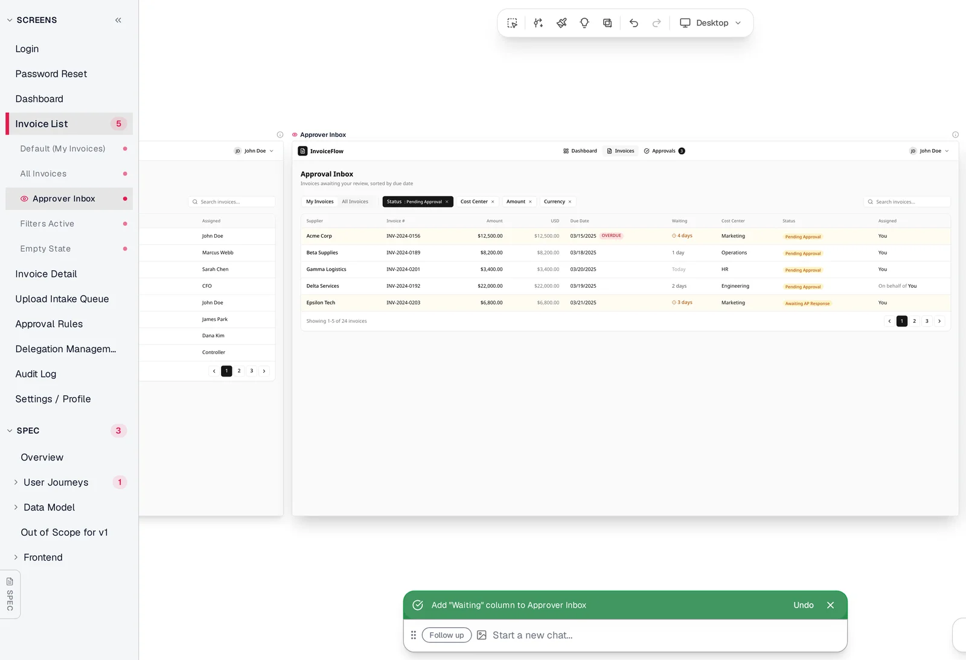Expand User Journeys tree item
The image size is (966, 660).
[x=16, y=482]
